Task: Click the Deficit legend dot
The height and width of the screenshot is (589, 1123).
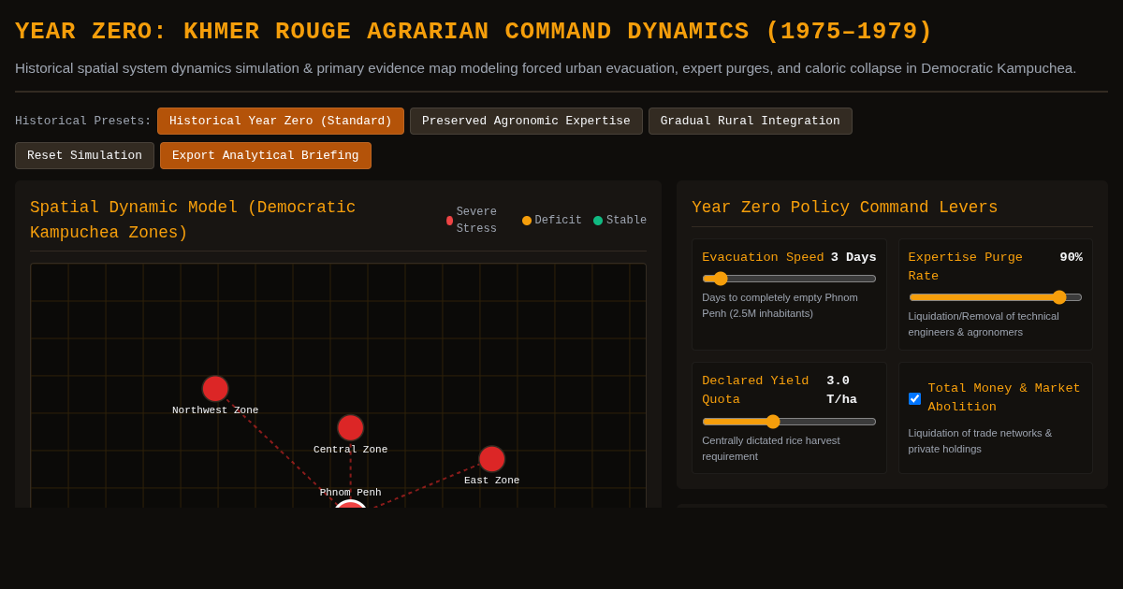Action: click(527, 221)
